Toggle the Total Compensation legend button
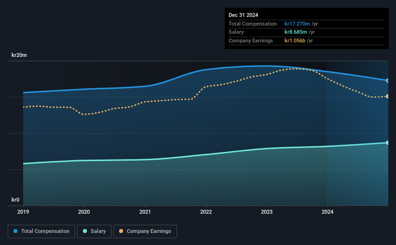The height and width of the screenshot is (245, 396). point(41,231)
